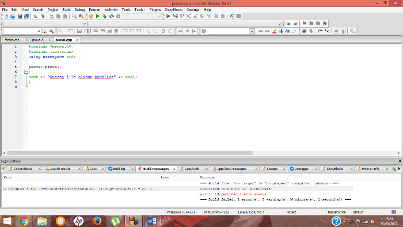The height and width of the screenshot is (227, 403).
Task: Click the C comment toggle icon
Action: point(170,31)
